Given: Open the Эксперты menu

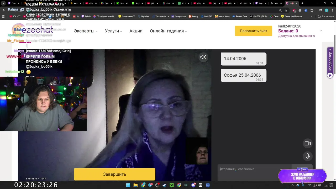Looking at the screenshot, I should pyautogui.click(x=86, y=31).
